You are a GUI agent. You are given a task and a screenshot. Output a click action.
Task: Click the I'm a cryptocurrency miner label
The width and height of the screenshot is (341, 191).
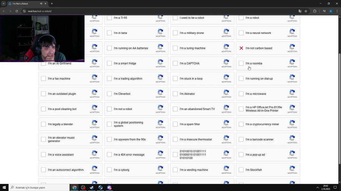pyautogui.click(x=262, y=124)
